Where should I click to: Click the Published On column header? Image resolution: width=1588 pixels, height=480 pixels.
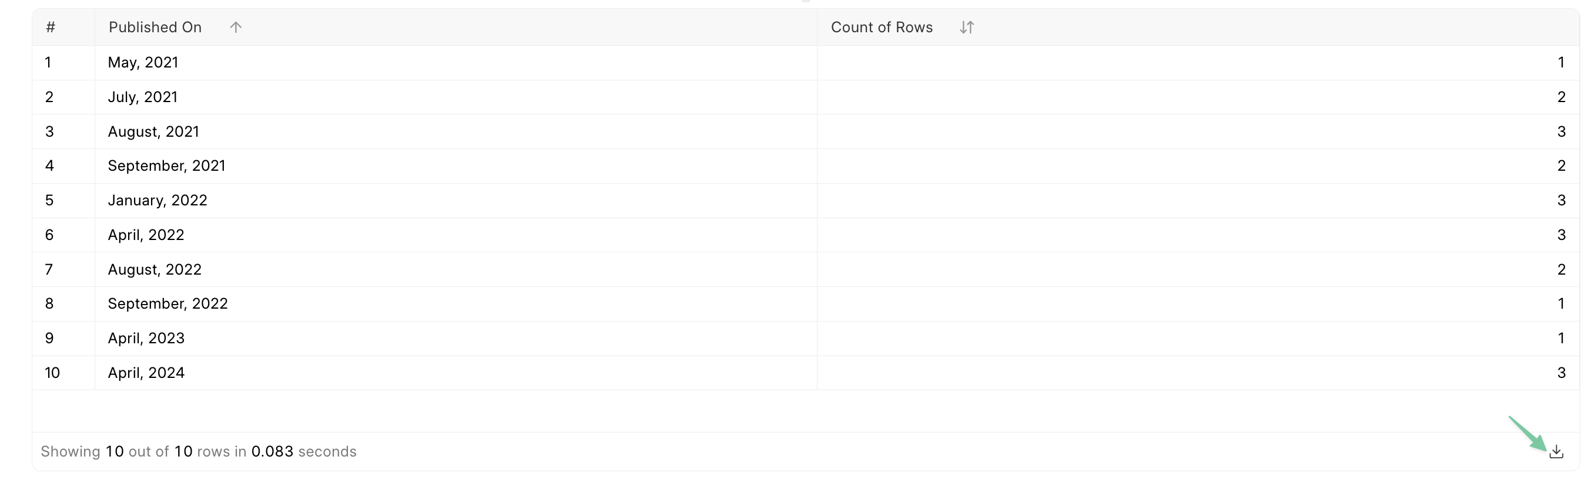tap(155, 27)
